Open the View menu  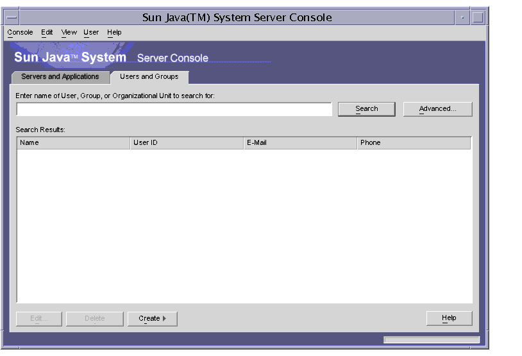(69, 32)
